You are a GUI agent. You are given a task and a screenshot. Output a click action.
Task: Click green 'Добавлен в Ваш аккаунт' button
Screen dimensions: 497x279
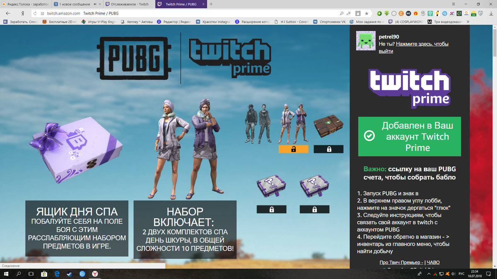pos(409,136)
